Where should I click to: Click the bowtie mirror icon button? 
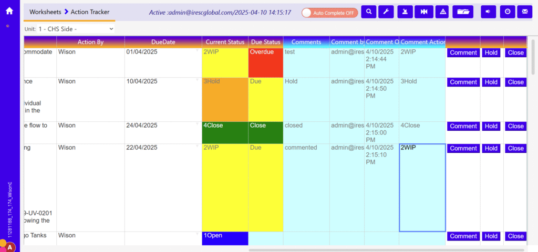click(423, 12)
